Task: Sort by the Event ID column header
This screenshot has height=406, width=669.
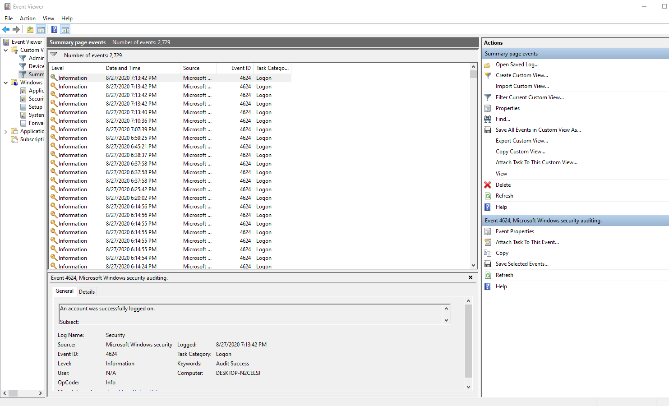Action: 235,68
